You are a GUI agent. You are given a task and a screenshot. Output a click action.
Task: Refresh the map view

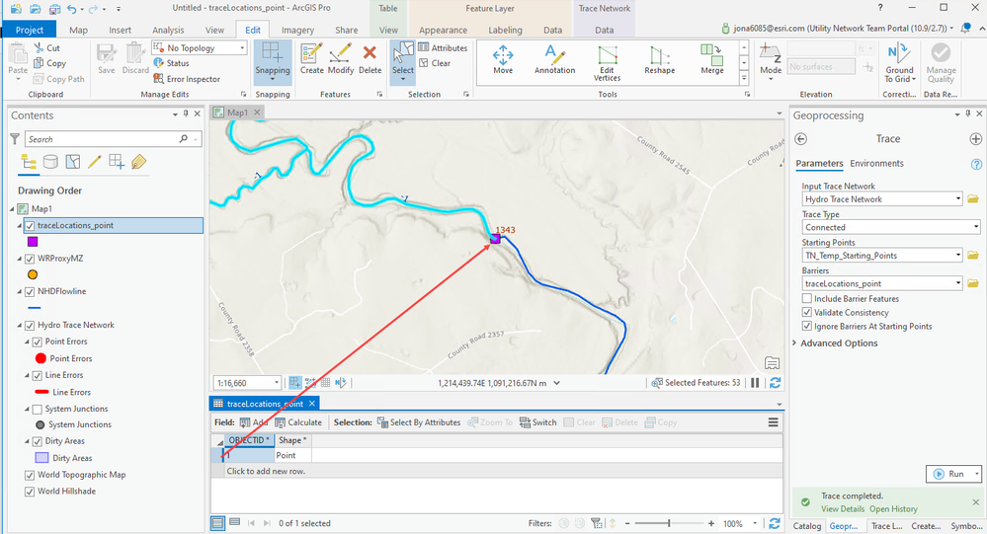point(775,382)
